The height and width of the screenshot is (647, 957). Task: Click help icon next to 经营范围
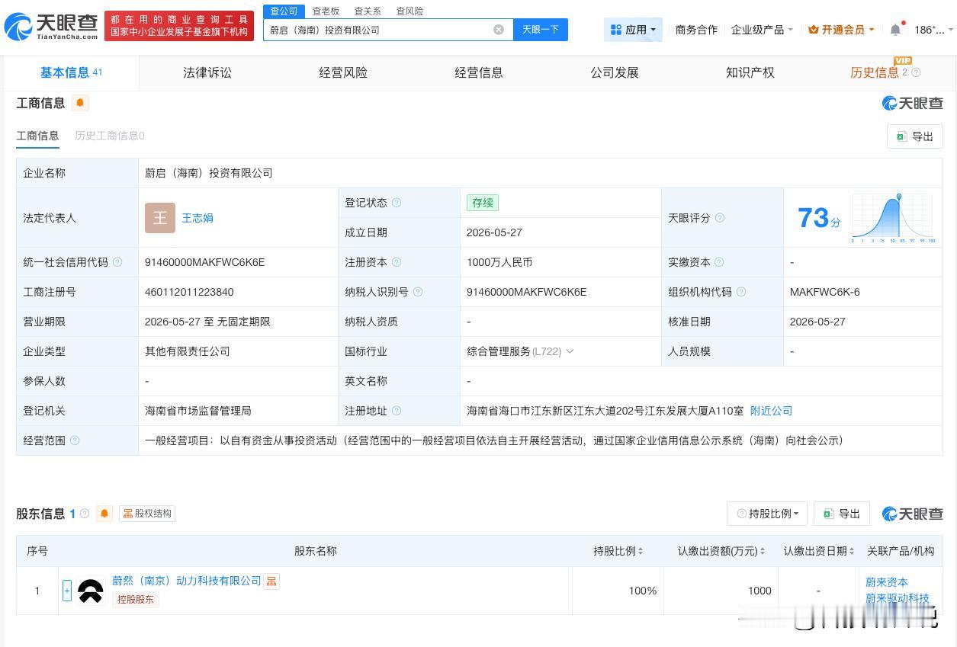click(75, 440)
